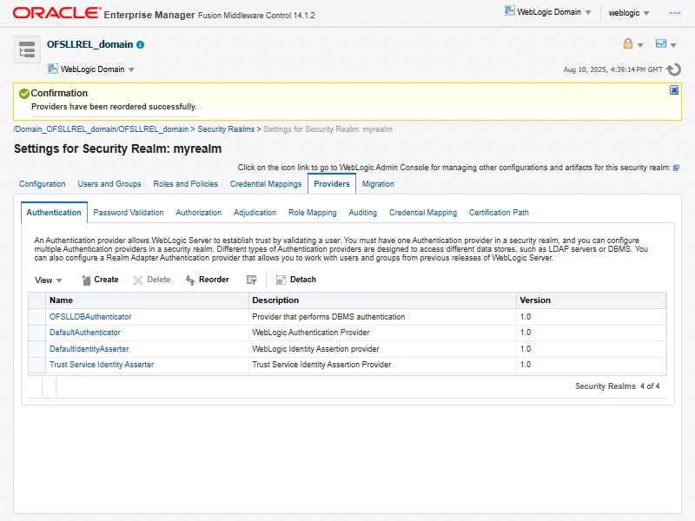Open the Role Mapping sub-tab
The height and width of the screenshot is (521, 695).
coord(313,213)
